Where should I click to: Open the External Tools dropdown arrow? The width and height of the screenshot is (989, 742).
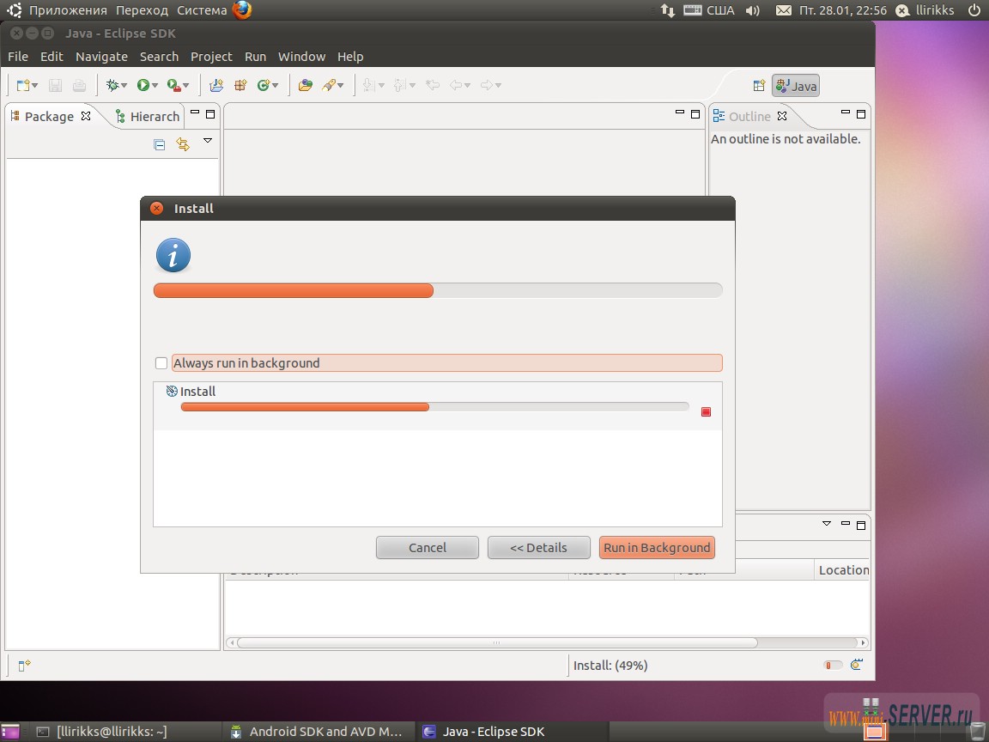click(185, 86)
